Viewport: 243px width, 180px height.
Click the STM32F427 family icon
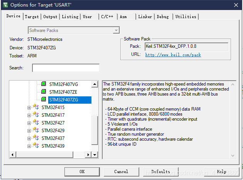tap(36, 122)
